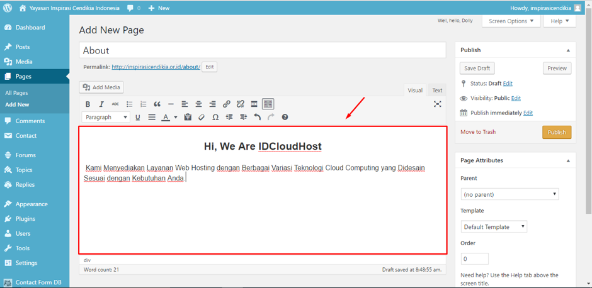Toggle the toolbar kitchen sink
This screenshot has width=592, height=288.
tap(268, 104)
